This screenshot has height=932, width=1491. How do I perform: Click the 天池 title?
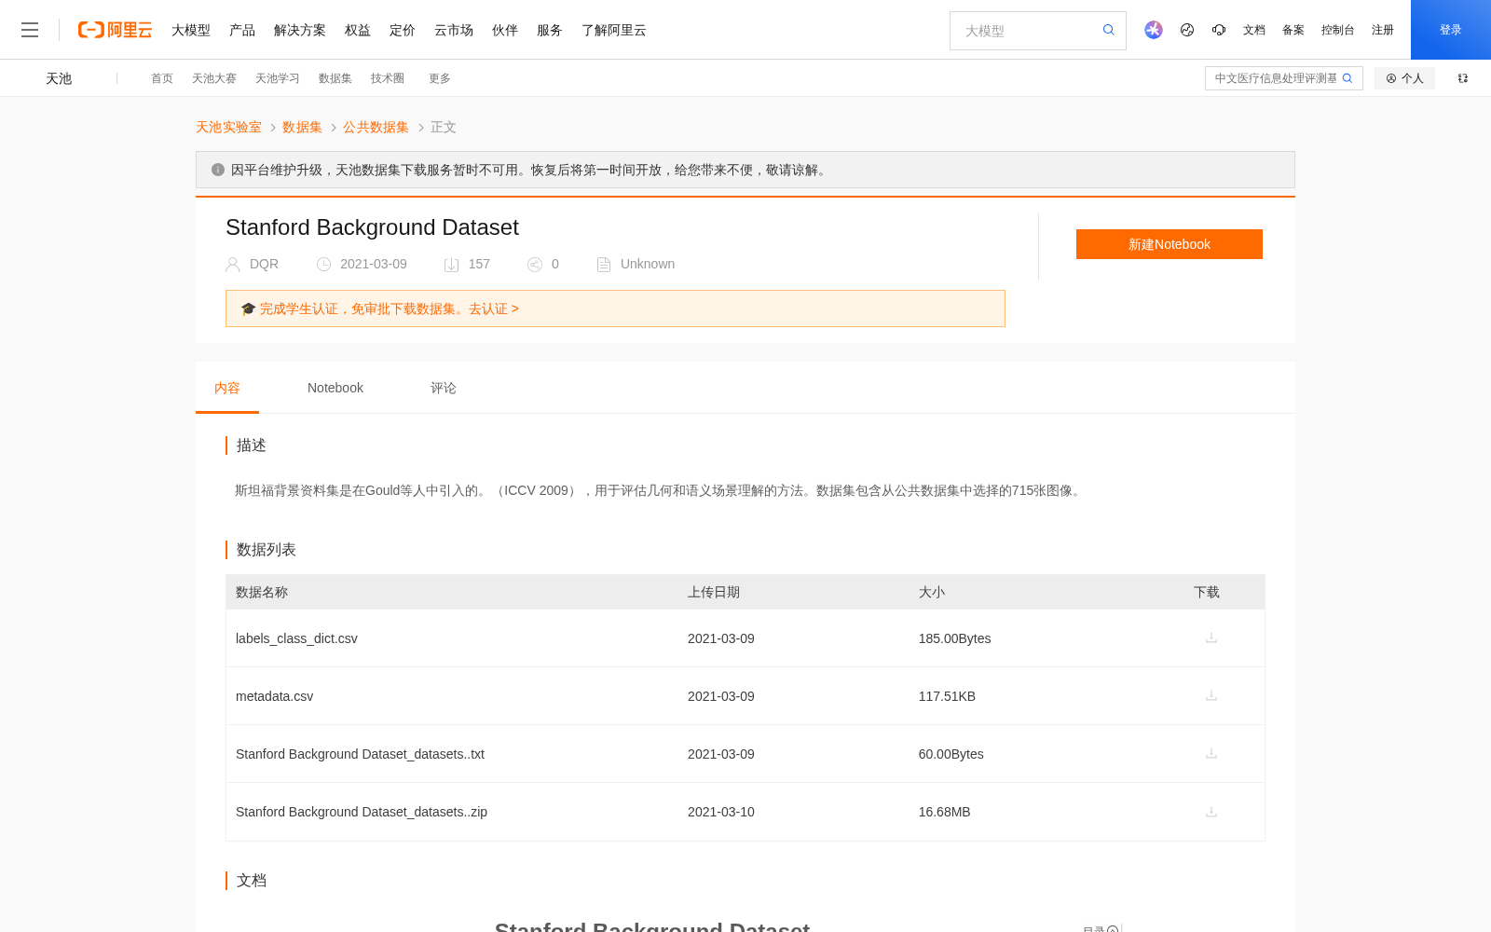coord(59,78)
